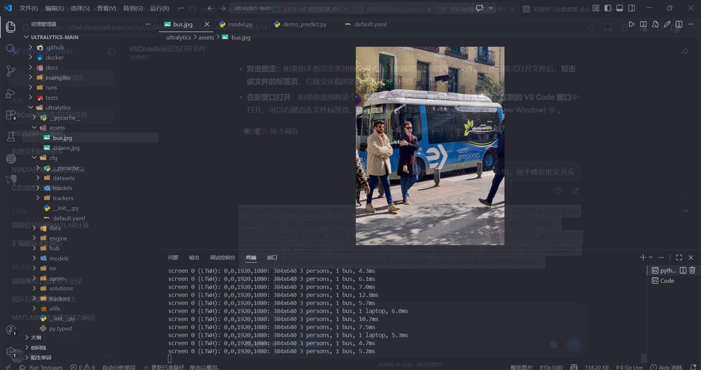Toggle the primary side bar visibility
This screenshot has height=370, width=701.
click(x=608, y=8)
